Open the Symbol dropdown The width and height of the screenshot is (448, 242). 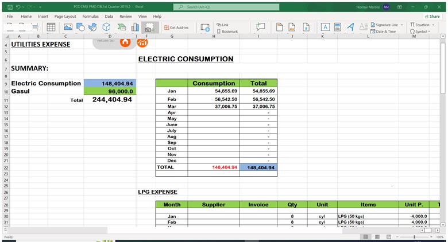point(420,32)
